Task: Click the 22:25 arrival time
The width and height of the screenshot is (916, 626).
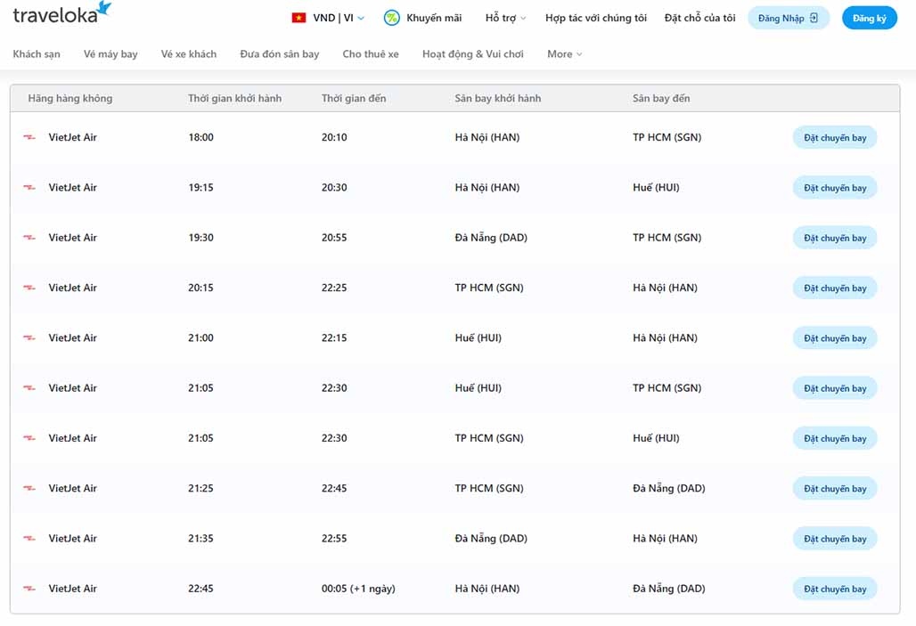Action: coord(334,288)
